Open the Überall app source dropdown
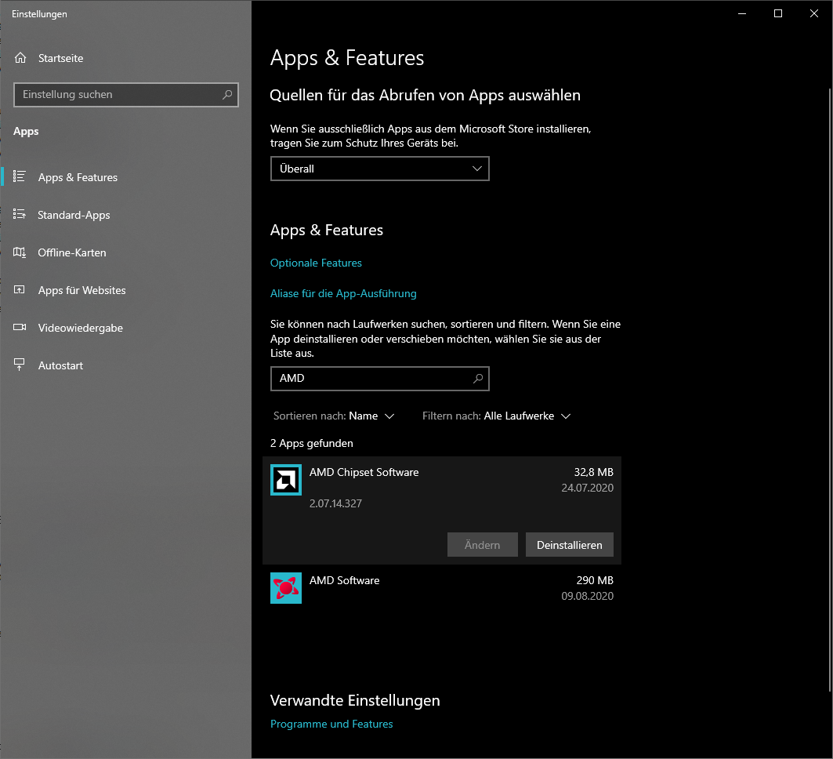Viewport: 833px width, 759px height. (380, 169)
